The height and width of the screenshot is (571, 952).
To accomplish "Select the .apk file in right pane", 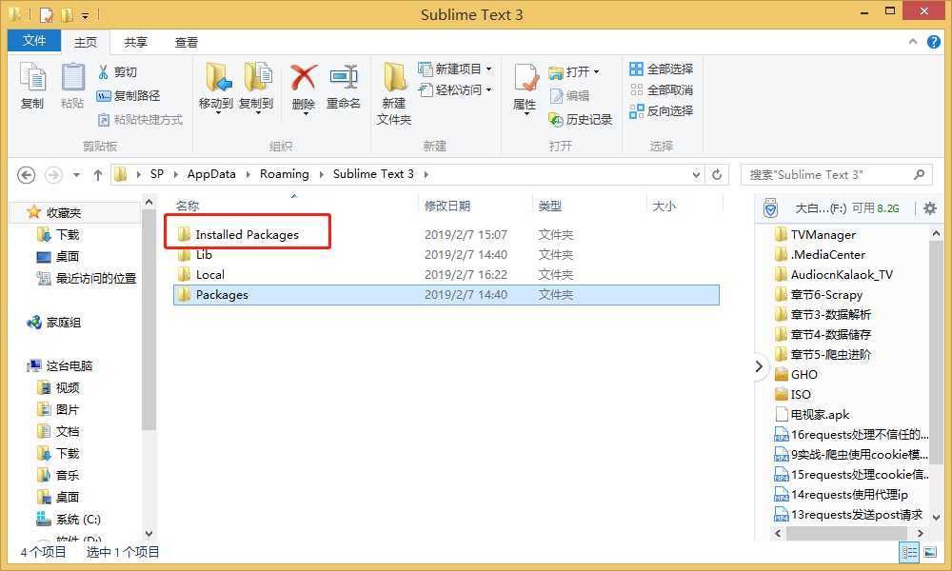I will (820, 414).
